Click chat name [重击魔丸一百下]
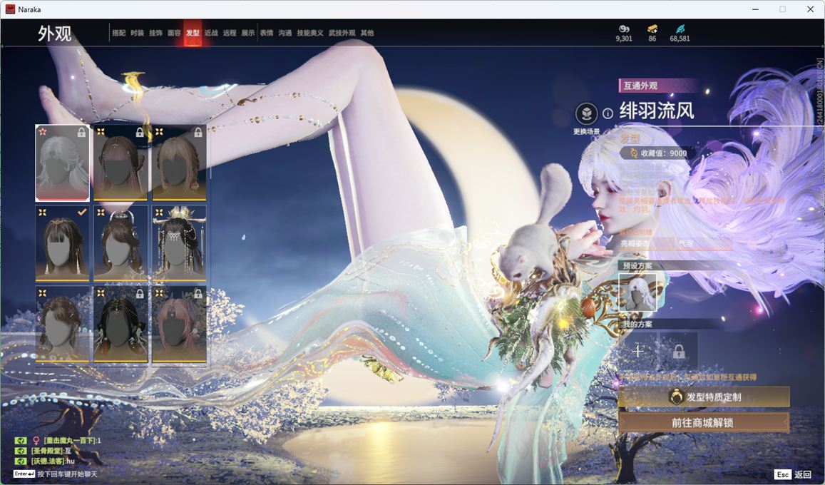 pyautogui.click(x=69, y=441)
